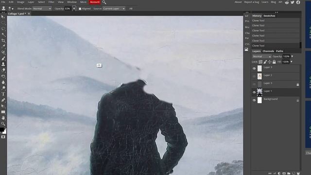The height and width of the screenshot is (175, 311).
Task: Select the Spot Healing Brush tool
Action: [3, 52]
